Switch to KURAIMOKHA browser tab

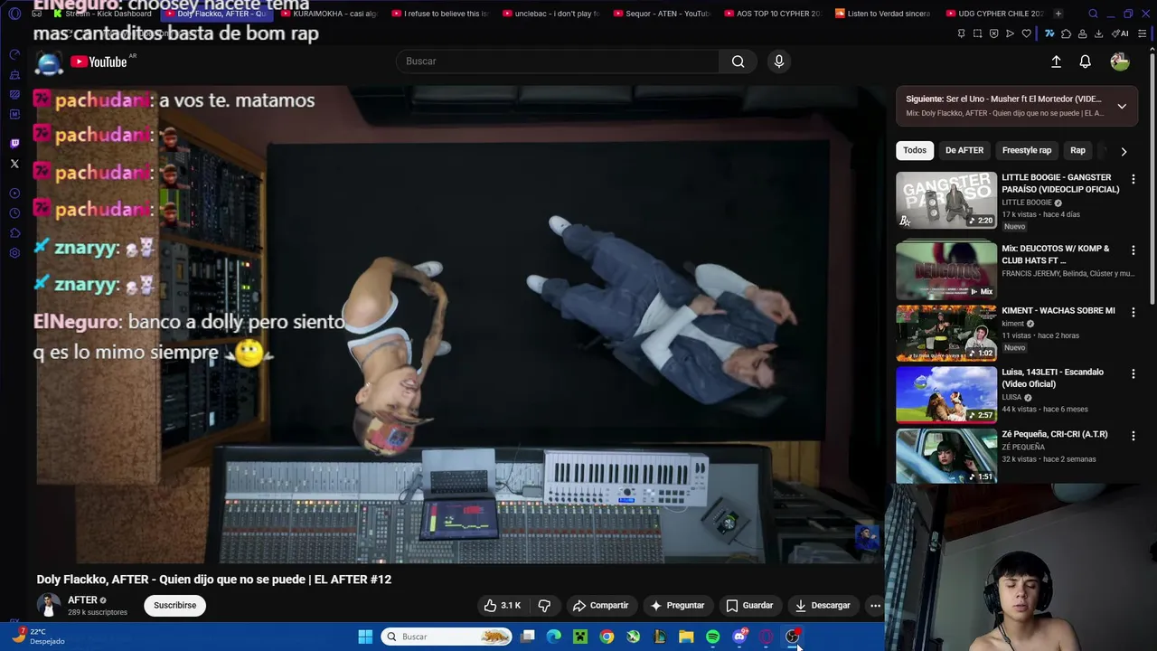pos(330,14)
